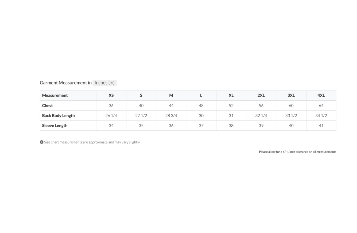Click the S size column header
The height and width of the screenshot is (233, 357).
click(x=141, y=95)
